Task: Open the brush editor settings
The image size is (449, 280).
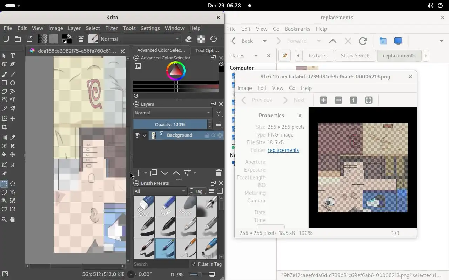Action: [80, 39]
